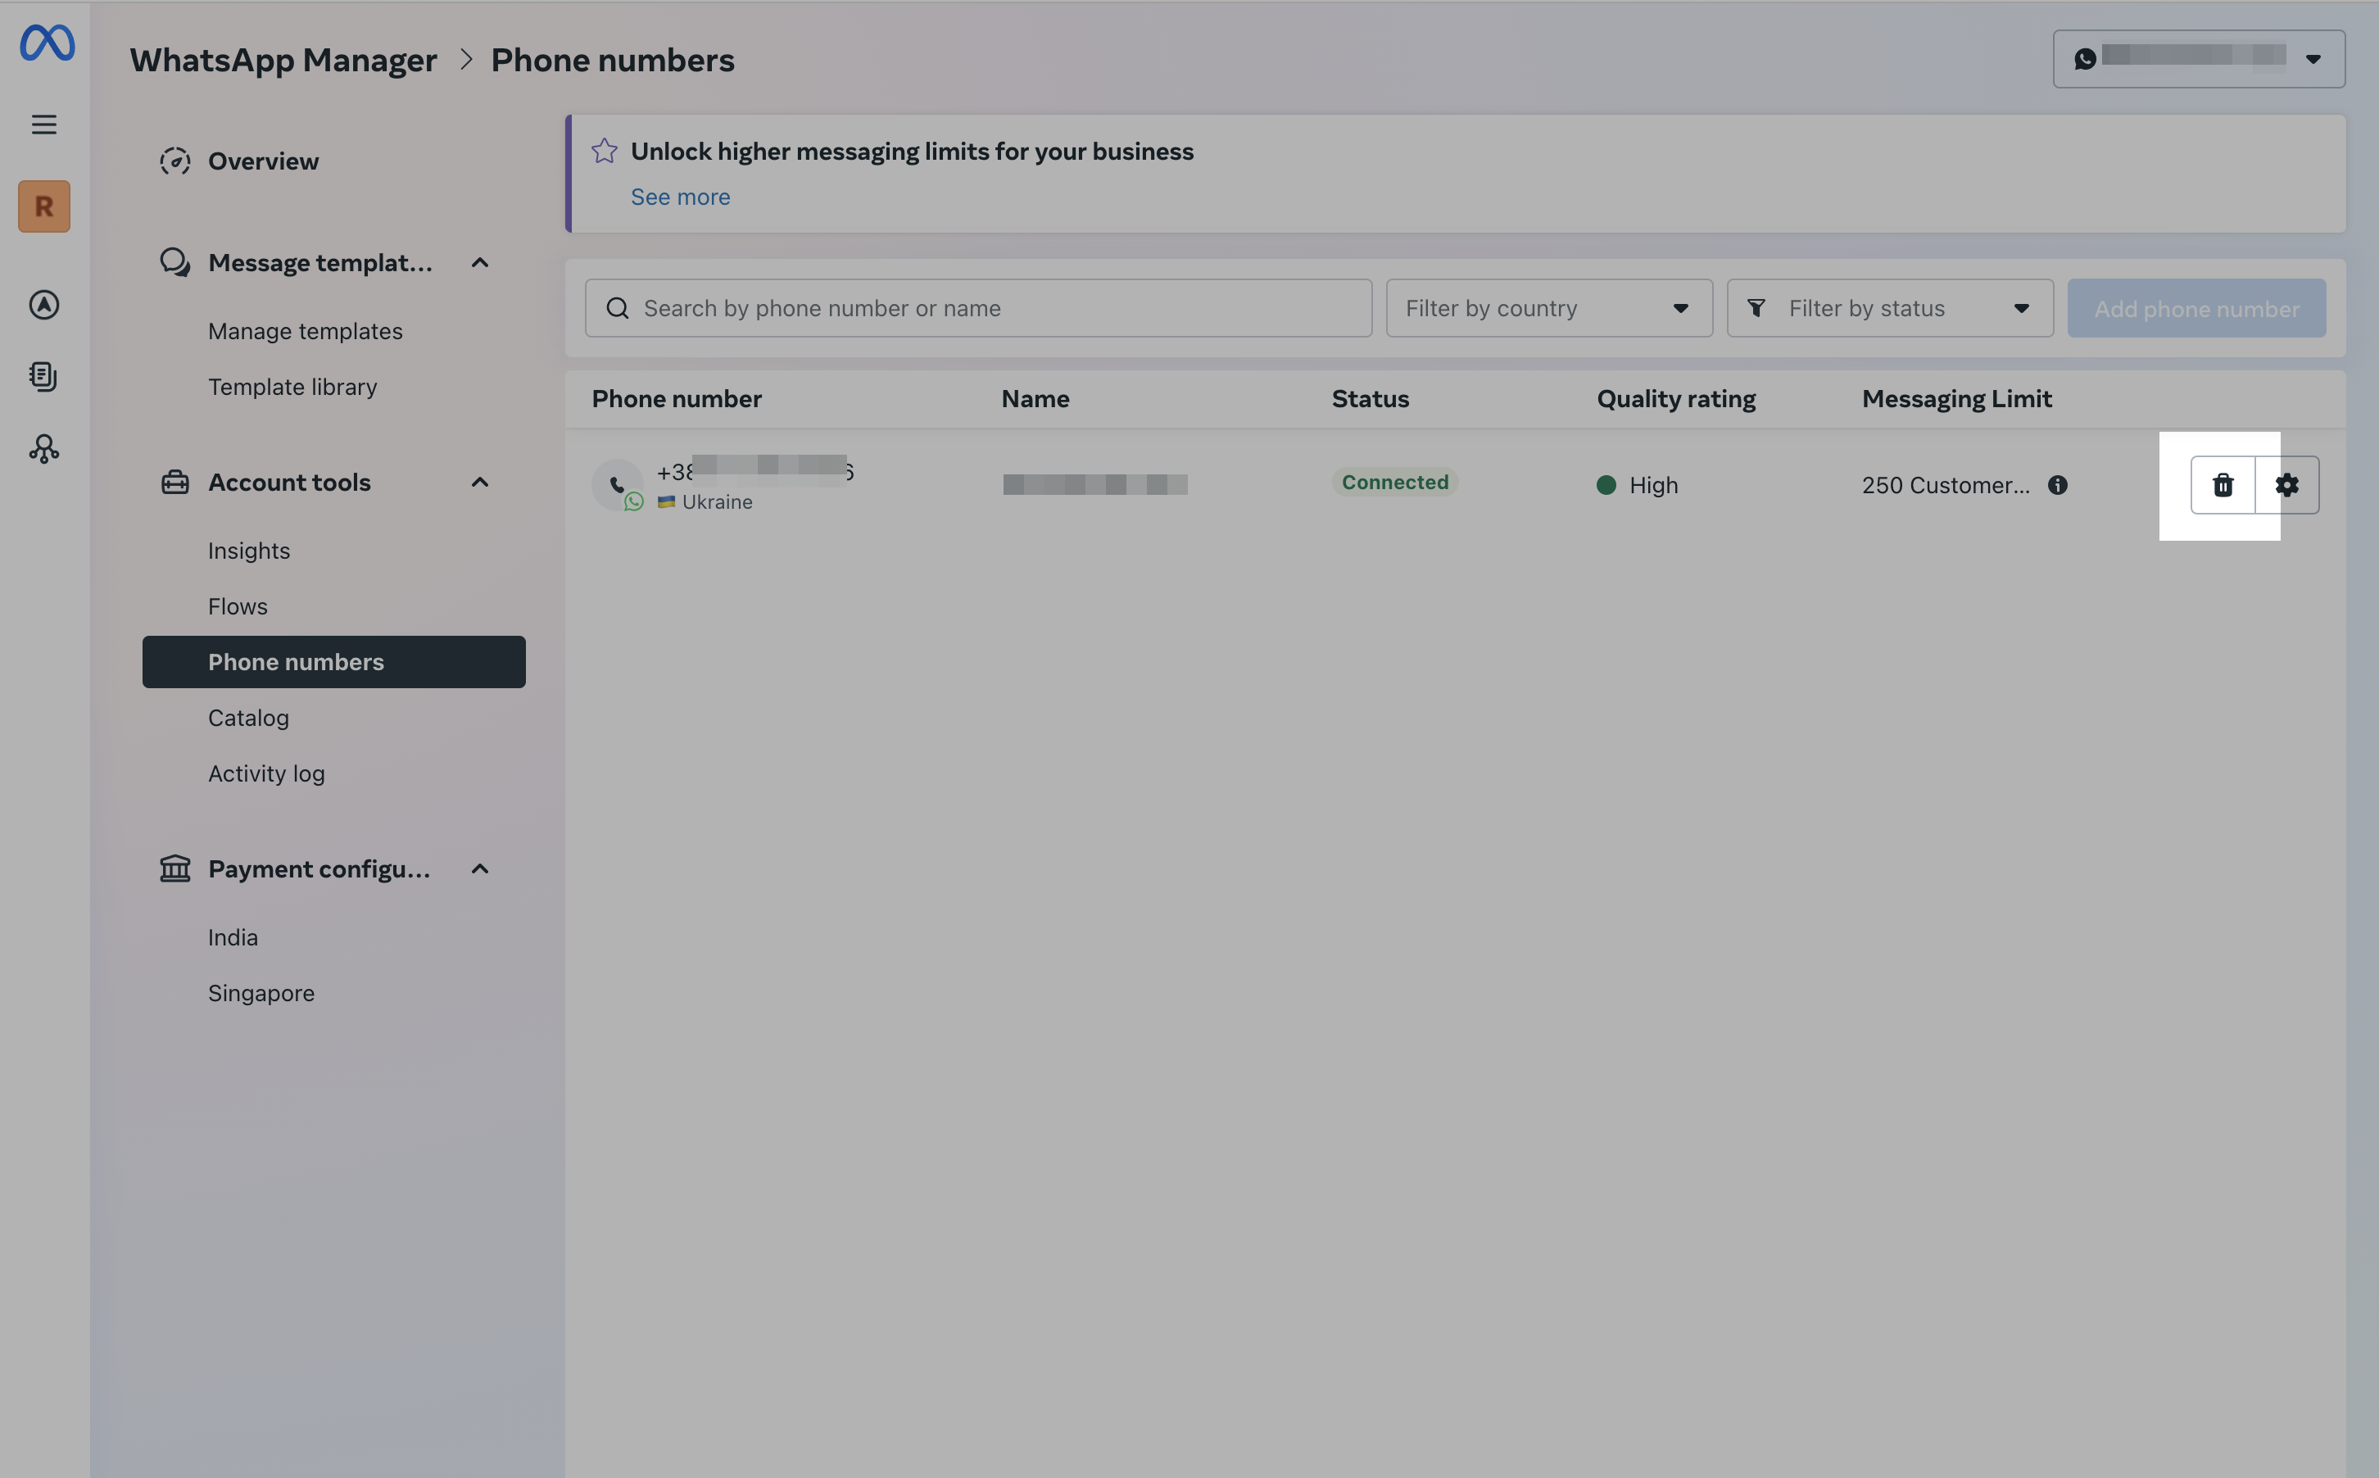
Task: Click the 250 Customer... limit text
Action: click(x=1945, y=486)
